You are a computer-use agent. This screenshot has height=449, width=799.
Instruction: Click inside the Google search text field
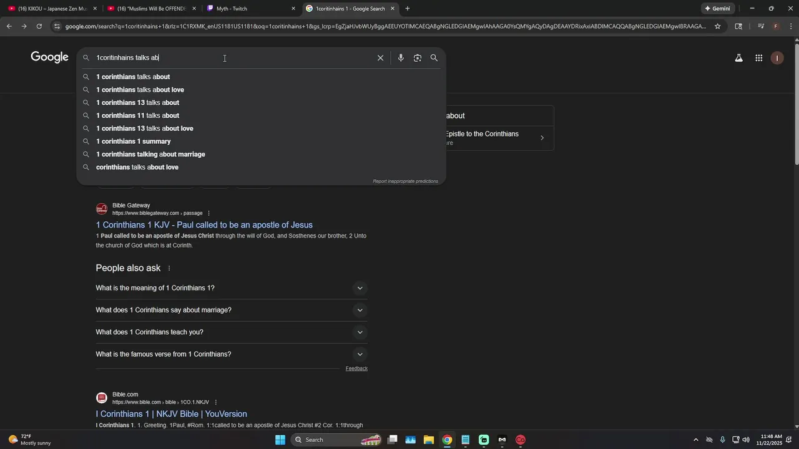[x=234, y=58]
